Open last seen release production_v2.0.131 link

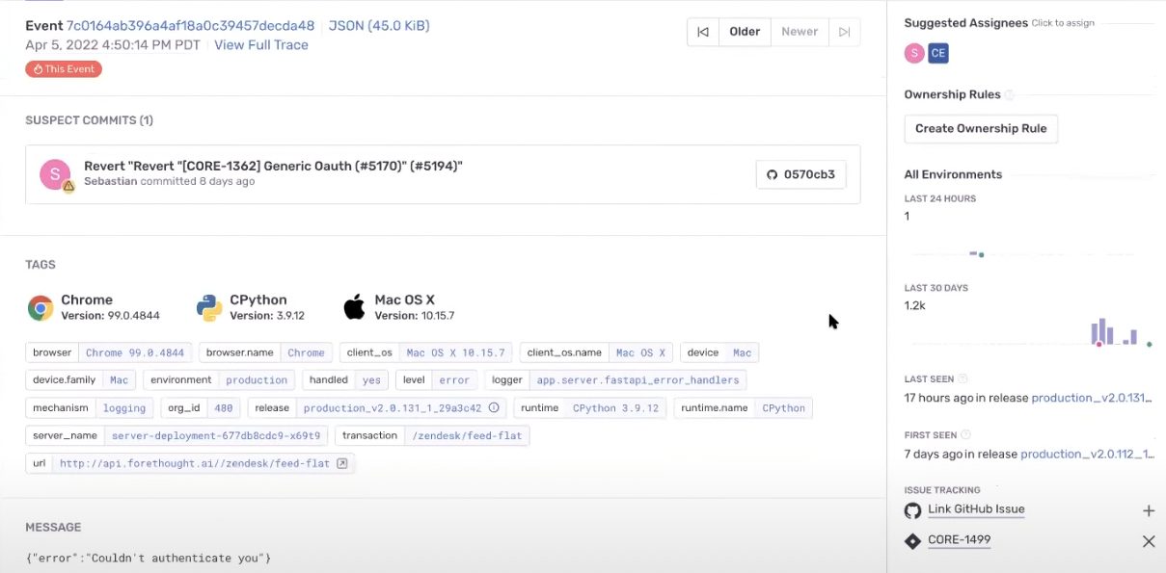[1092, 398]
